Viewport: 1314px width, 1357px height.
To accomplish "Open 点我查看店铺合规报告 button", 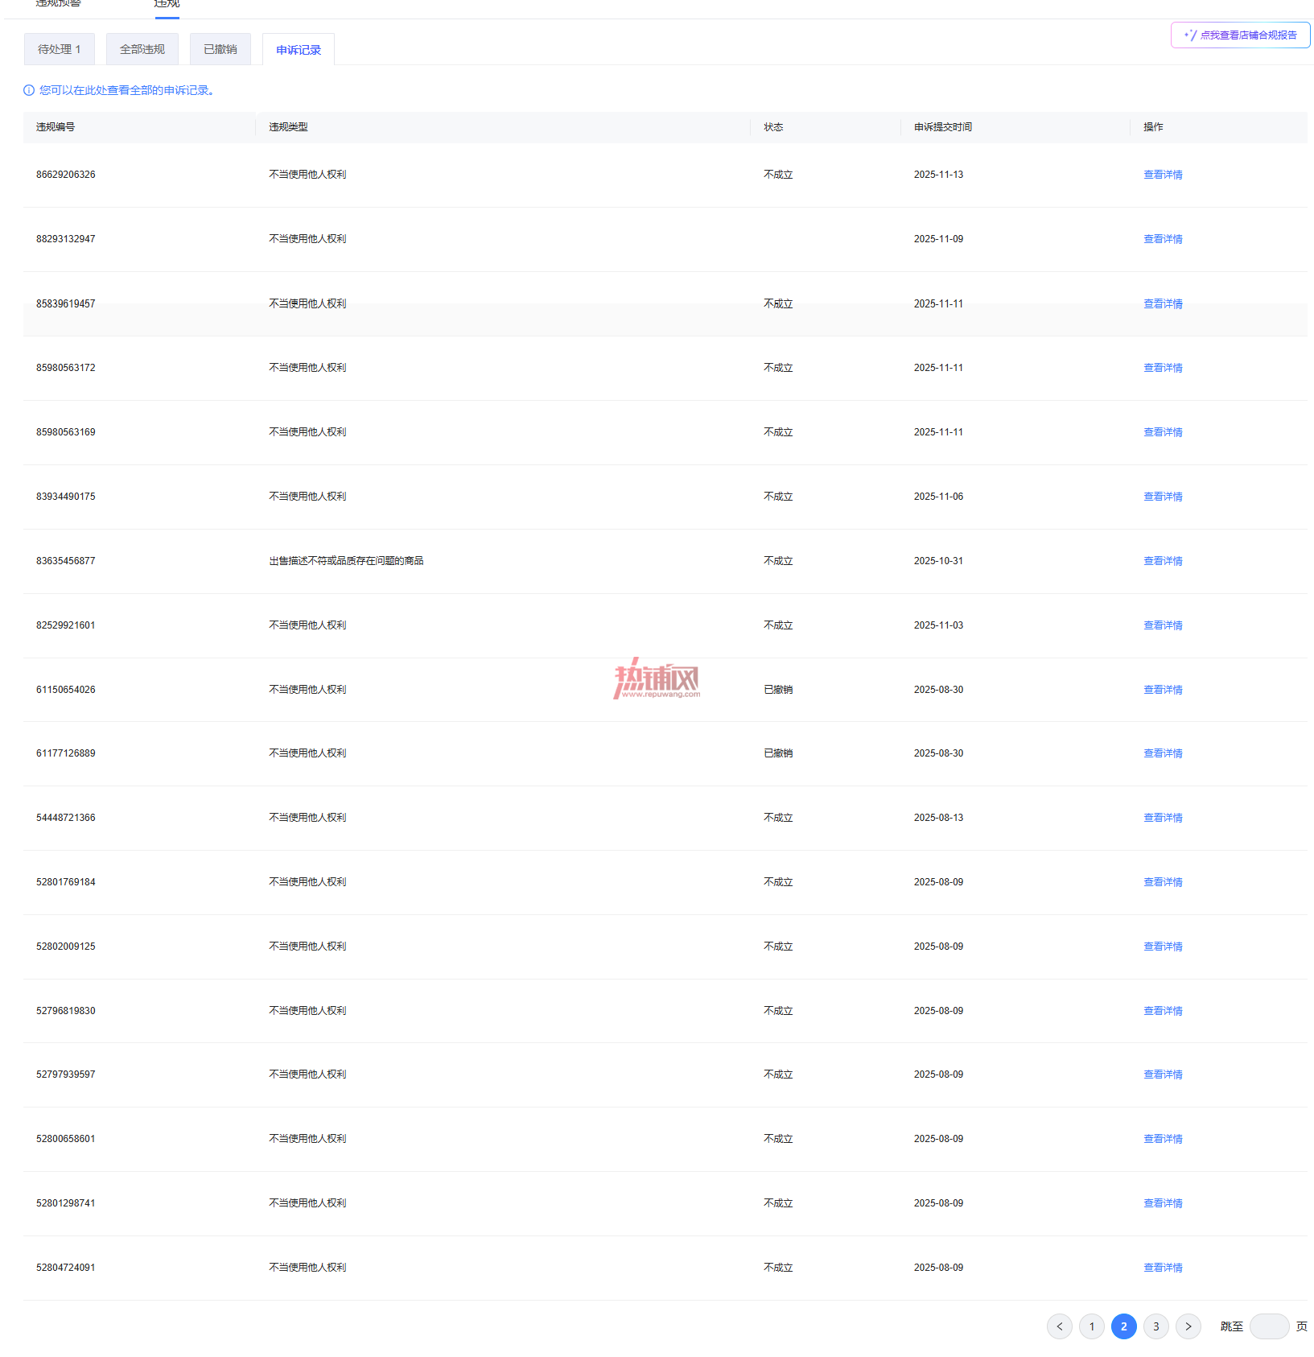I will [x=1240, y=35].
